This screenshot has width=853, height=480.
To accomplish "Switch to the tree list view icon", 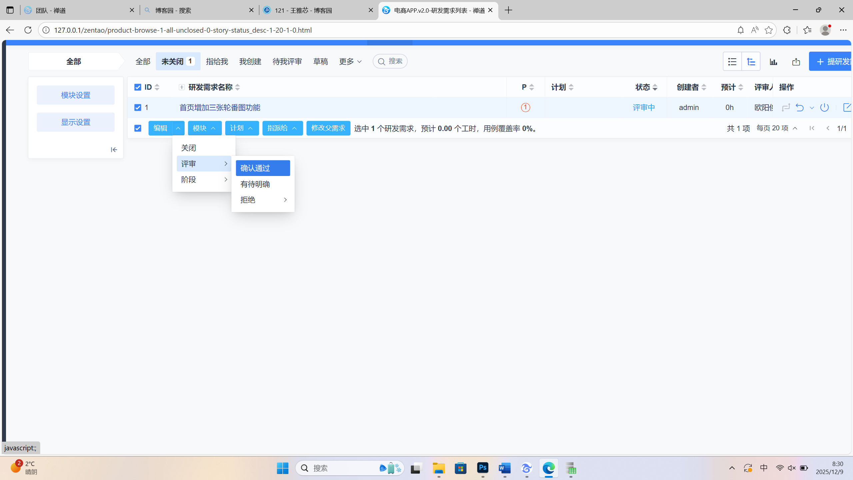I will coord(751,62).
